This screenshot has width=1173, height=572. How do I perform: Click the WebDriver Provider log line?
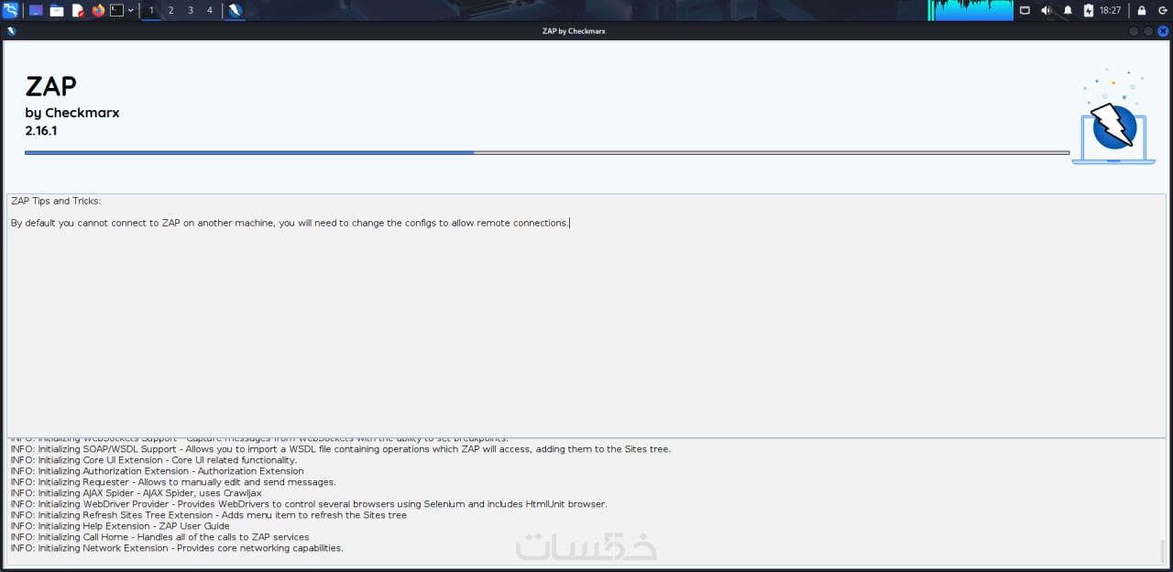click(x=309, y=504)
